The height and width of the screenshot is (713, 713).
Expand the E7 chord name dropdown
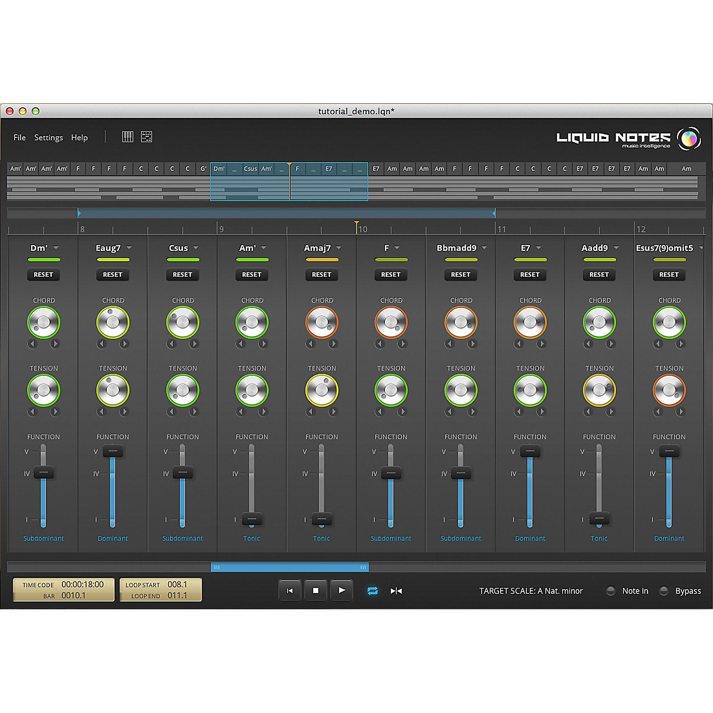(x=538, y=248)
